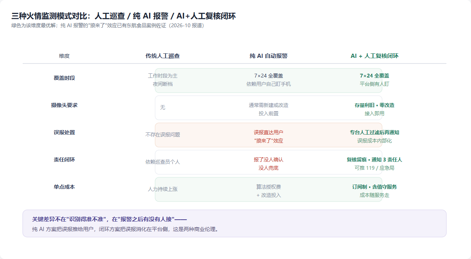Click the "误报处置" row label
Image resolution: width=471 pixels, height=259 pixels.
(64, 132)
